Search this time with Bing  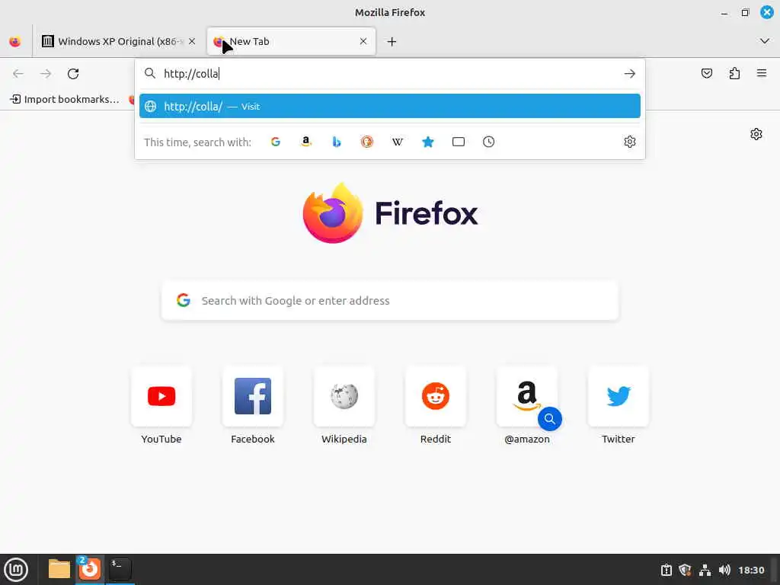[337, 142]
